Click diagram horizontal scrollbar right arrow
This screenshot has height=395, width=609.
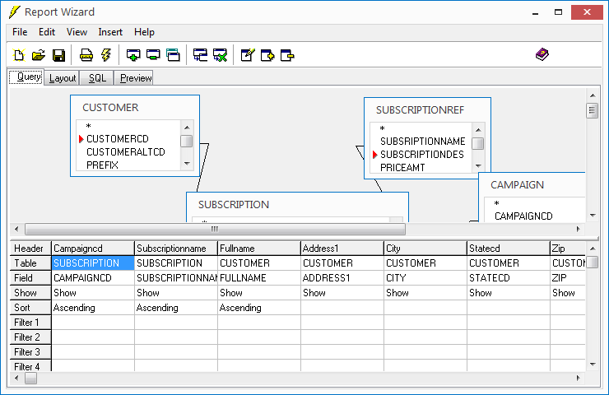point(578,229)
